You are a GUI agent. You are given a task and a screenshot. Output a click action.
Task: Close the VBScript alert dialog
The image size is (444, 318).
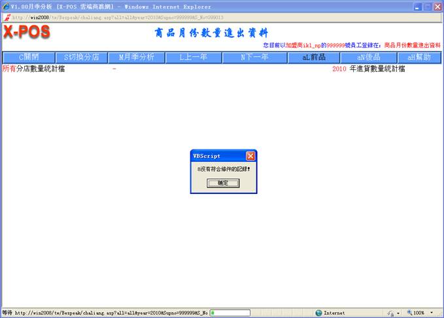coord(250,156)
